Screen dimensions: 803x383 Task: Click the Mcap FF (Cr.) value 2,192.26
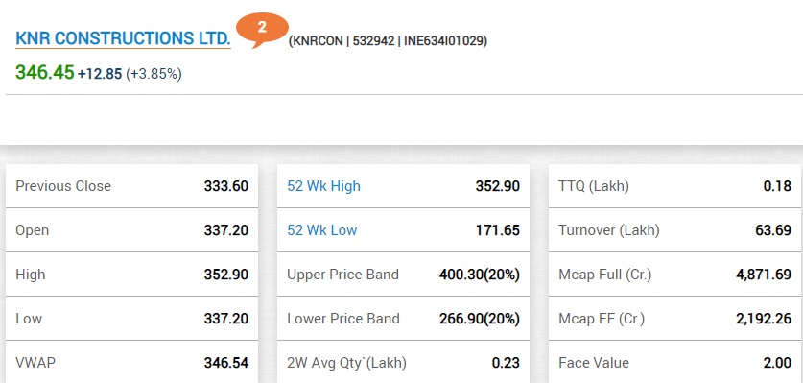(764, 319)
